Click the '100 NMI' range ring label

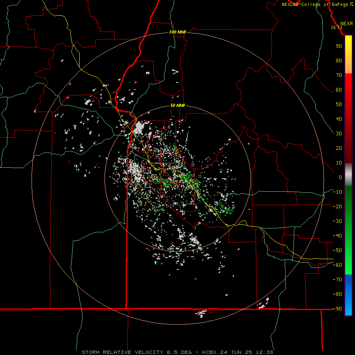point(177,32)
